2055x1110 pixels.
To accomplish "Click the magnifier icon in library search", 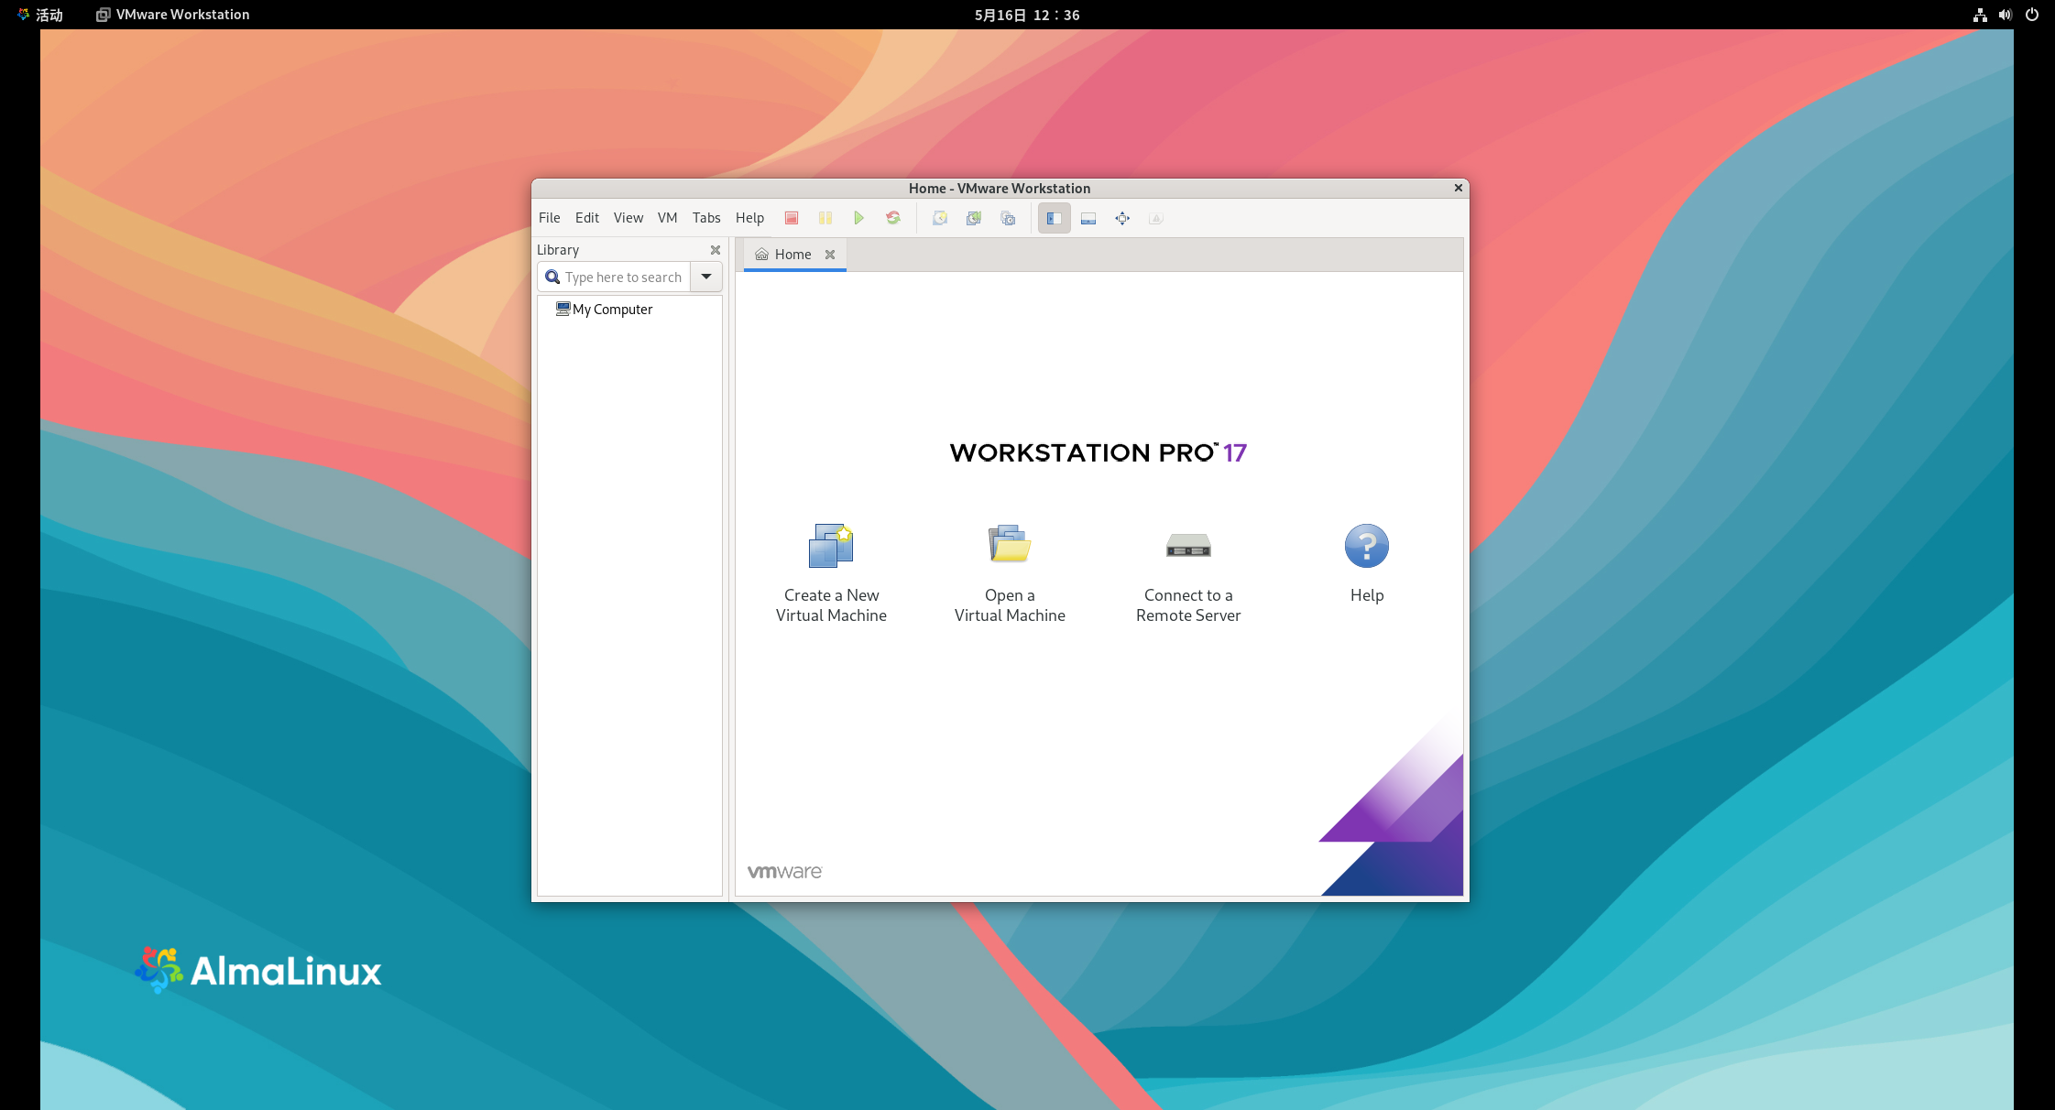I will (x=552, y=277).
